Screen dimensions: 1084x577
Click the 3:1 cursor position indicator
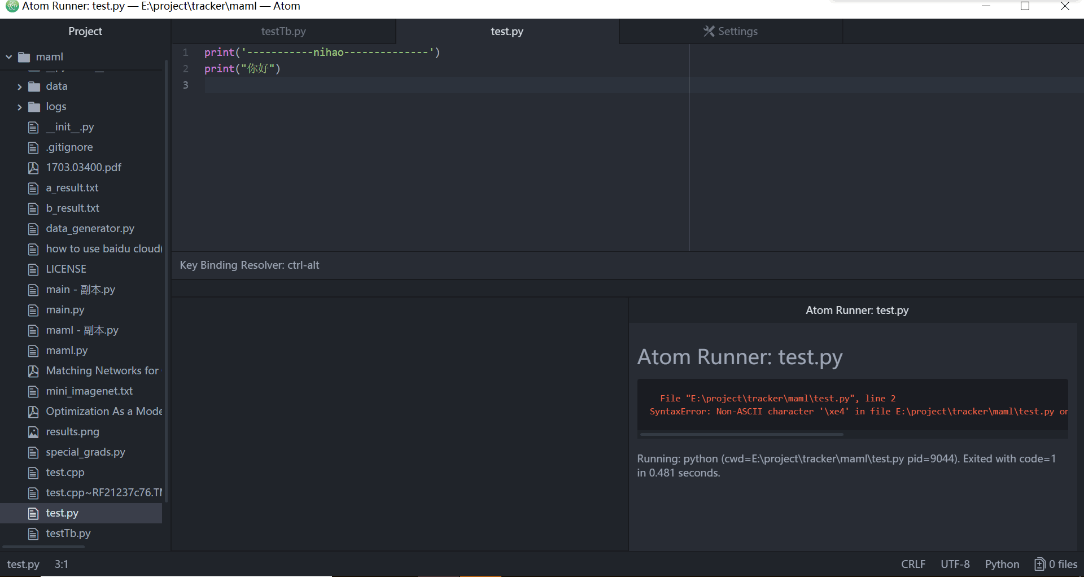point(62,564)
